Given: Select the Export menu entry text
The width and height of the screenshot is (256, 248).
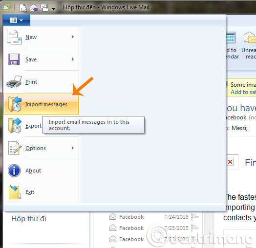Looking at the screenshot, I should click(x=33, y=126).
